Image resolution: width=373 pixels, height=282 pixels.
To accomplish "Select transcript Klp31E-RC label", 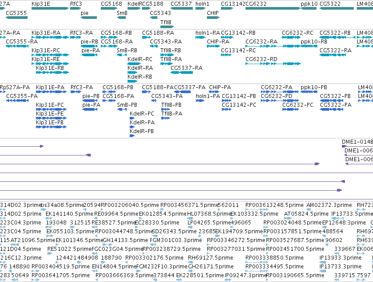I will coord(46,51).
